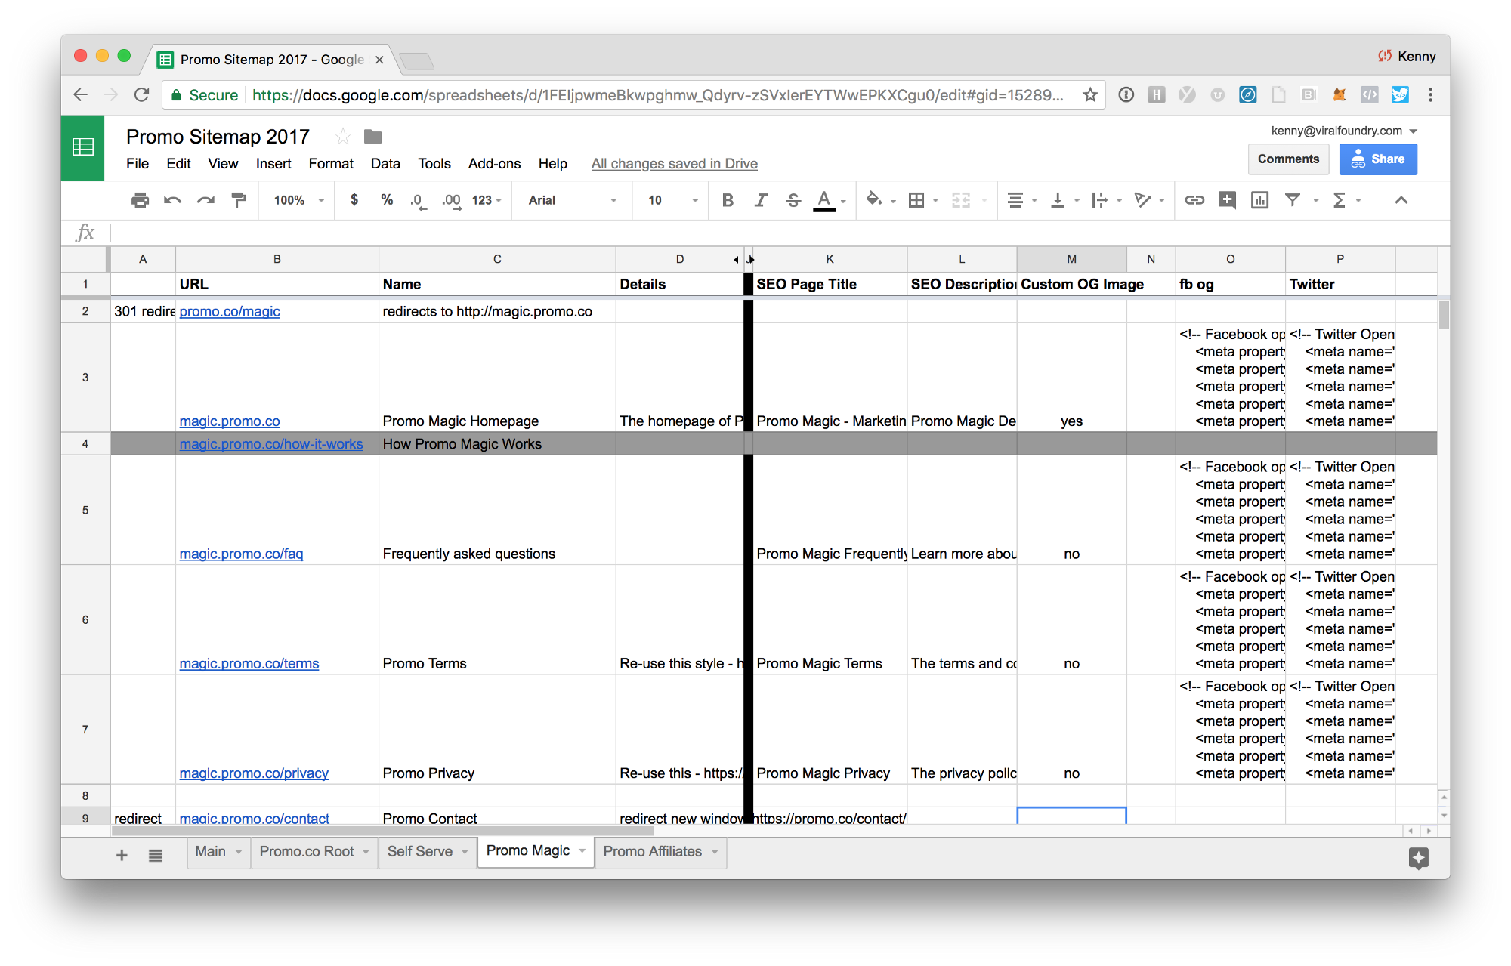Image resolution: width=1511 pixels, height=966 pixels.
Task: Open the Insert link tool
Action: tap(1194, 200)
